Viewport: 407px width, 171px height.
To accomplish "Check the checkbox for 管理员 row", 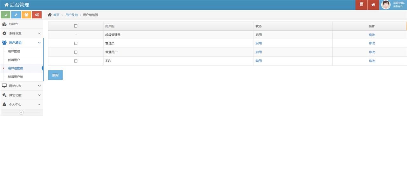I will pos(76,43).
